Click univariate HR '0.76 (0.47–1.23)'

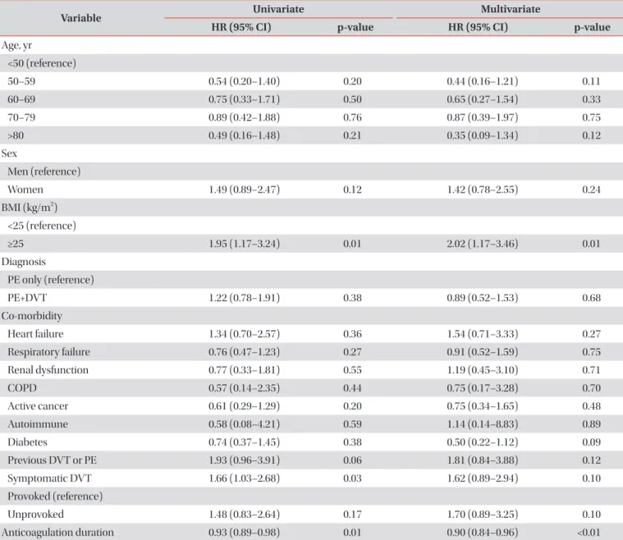tap(245, 352)
